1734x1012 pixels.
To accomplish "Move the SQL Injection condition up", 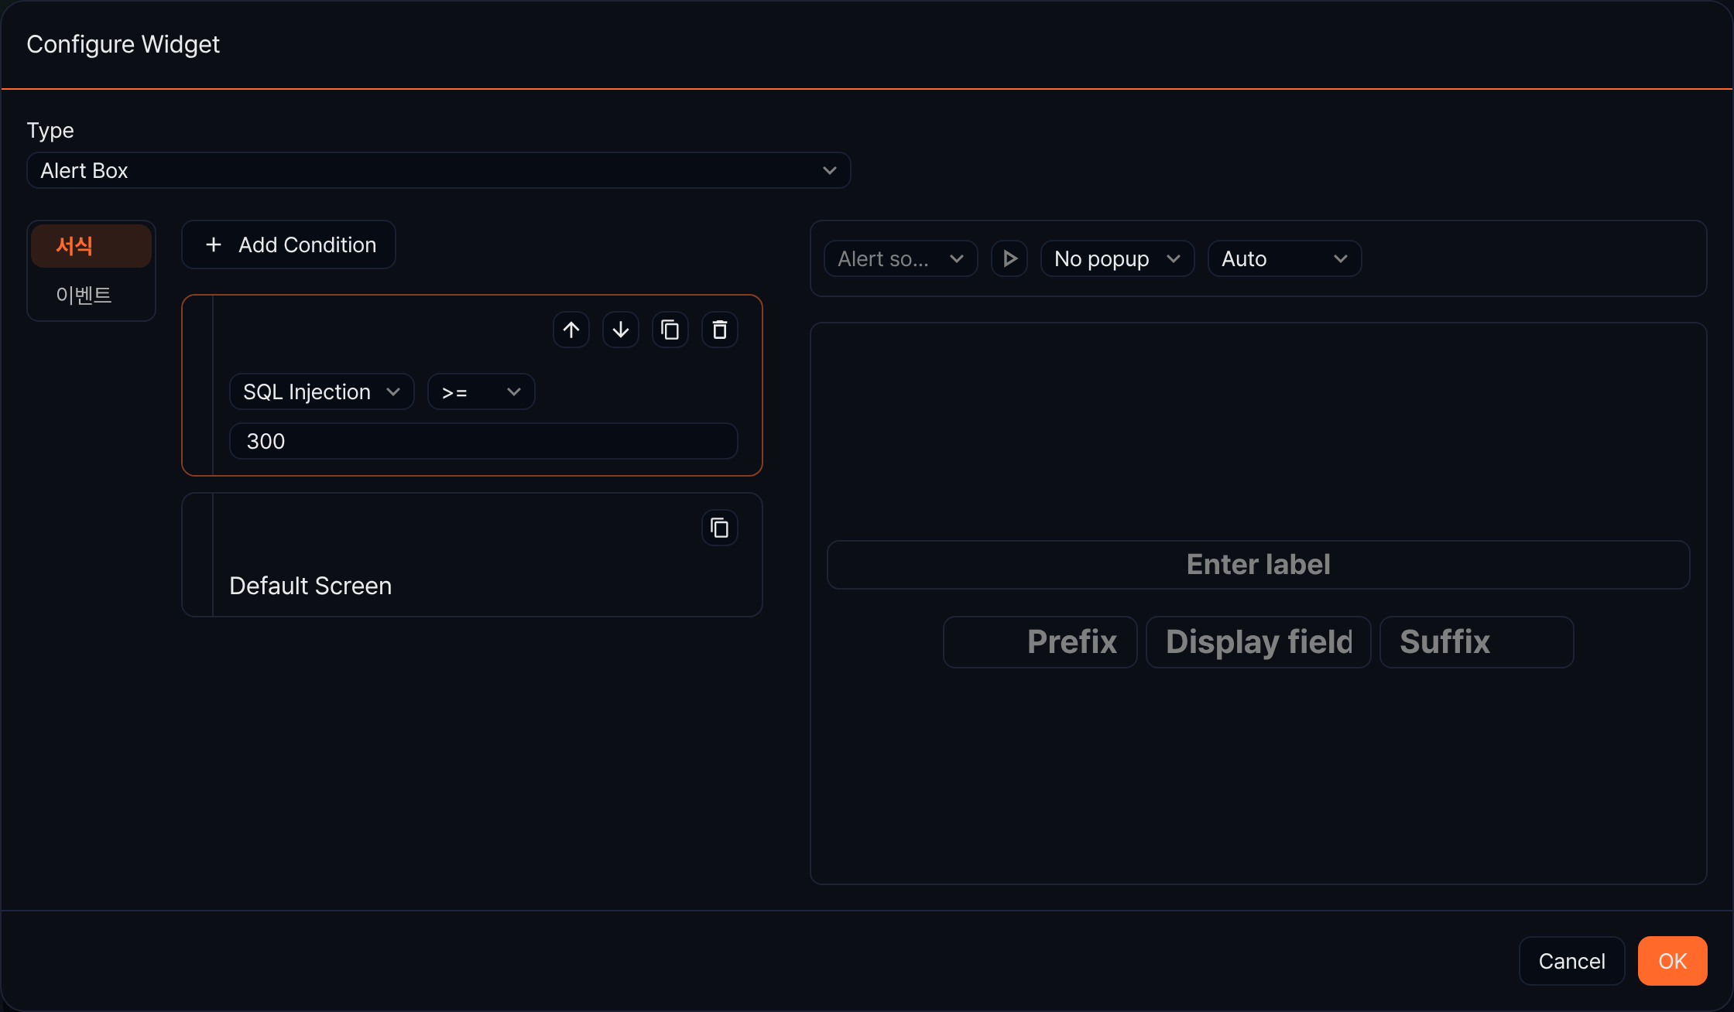I will pyautogui.click(x=571, y=330).
